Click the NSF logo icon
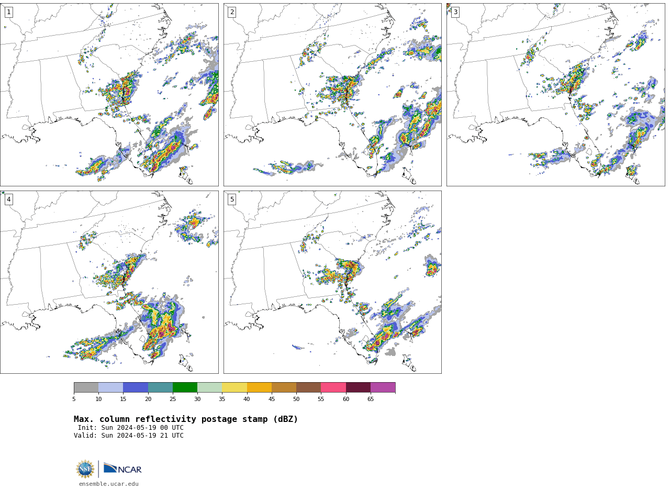 click(x=85, y=469)
